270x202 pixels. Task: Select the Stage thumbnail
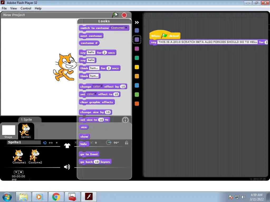[8, 132]
